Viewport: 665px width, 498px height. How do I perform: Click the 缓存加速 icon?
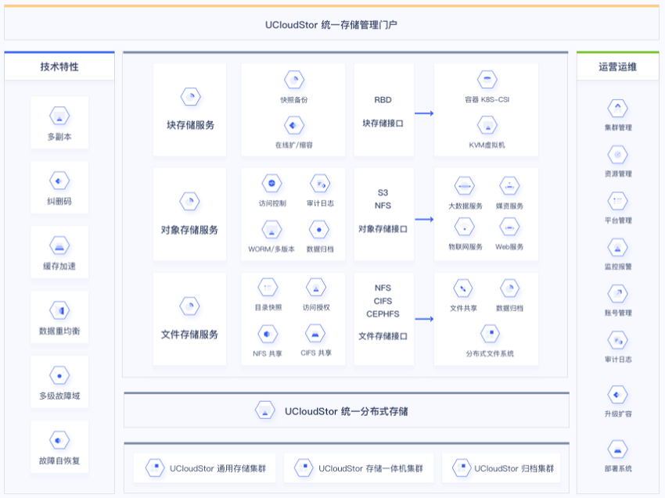59,245
